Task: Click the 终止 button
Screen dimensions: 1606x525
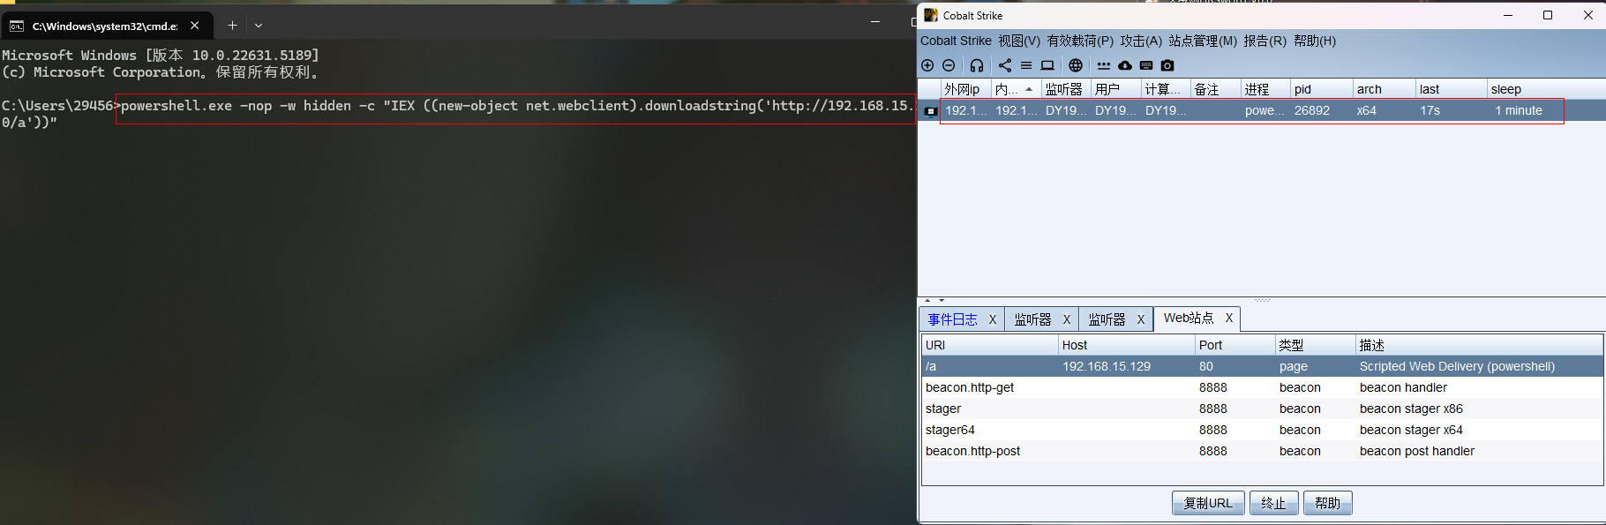Action: click(1273, 503)
